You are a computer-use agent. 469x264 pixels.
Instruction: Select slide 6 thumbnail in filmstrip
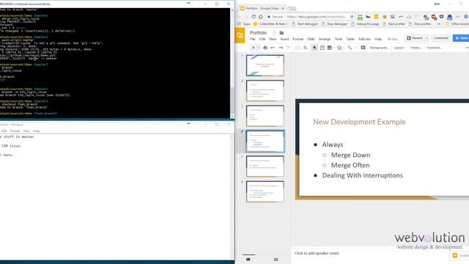click(265, 191)
